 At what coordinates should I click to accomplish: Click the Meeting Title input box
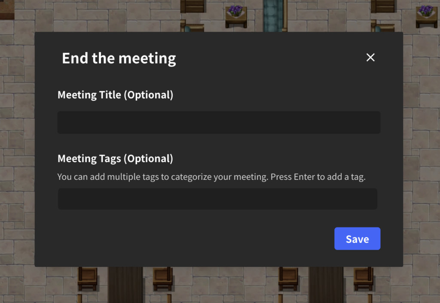point(219,122)
